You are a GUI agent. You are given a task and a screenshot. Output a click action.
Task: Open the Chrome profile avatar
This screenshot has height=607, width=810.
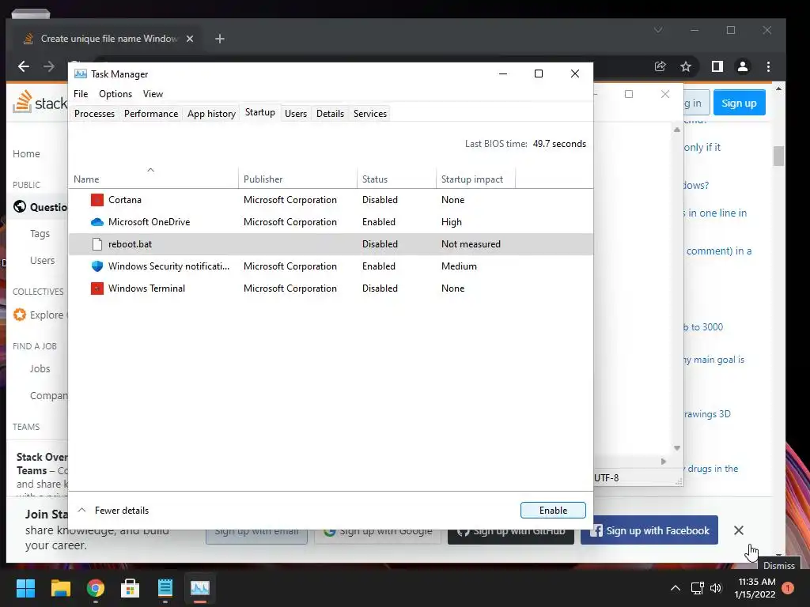coord(743,66)
